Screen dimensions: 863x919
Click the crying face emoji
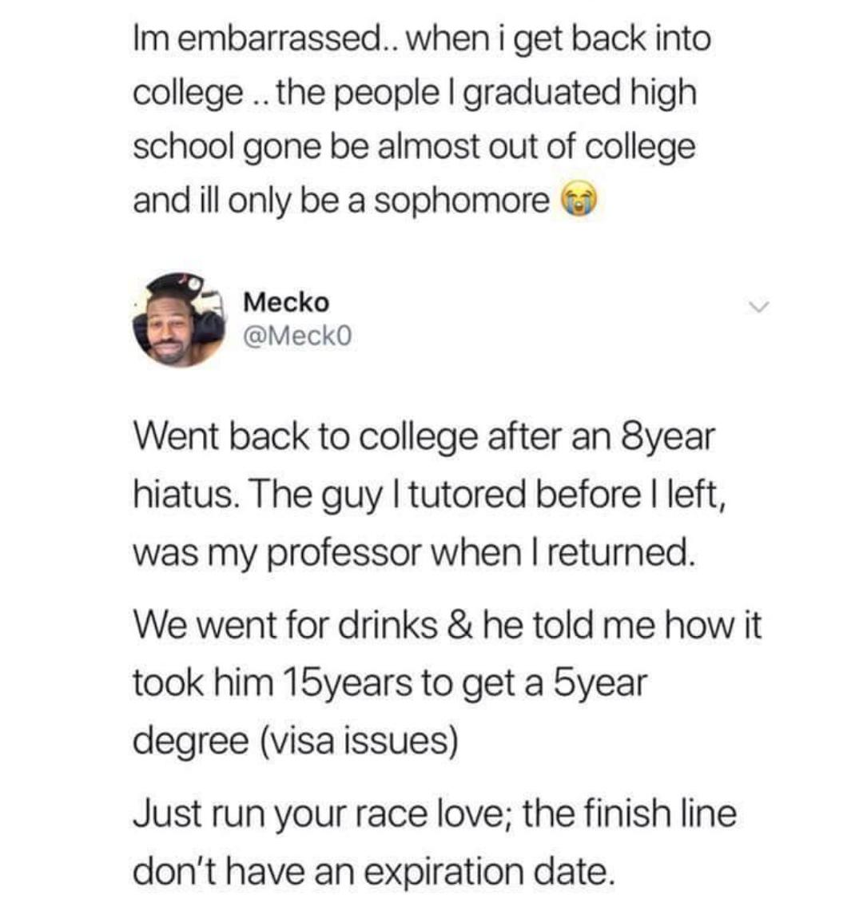coord(579,201)
